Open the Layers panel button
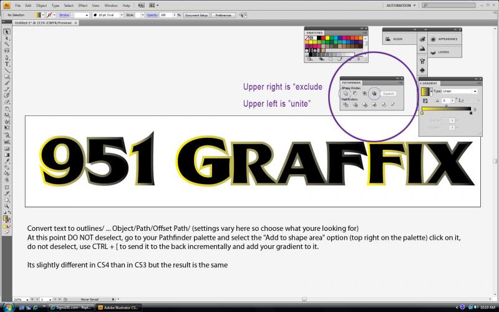This screenshot has width=499, height=312. point(444,52)
